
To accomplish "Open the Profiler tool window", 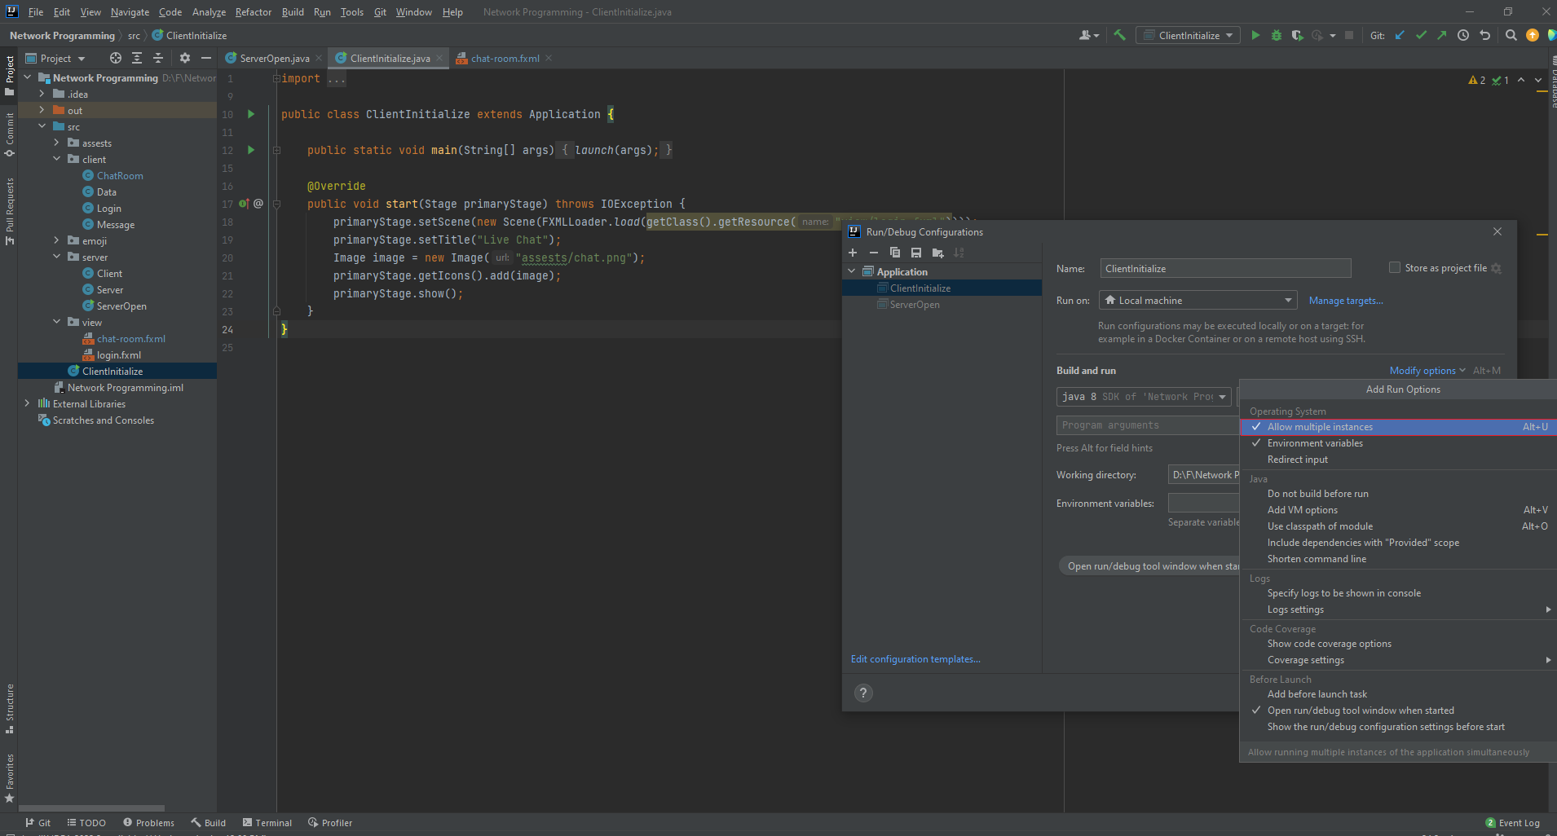I will click(x=330, y=822).
